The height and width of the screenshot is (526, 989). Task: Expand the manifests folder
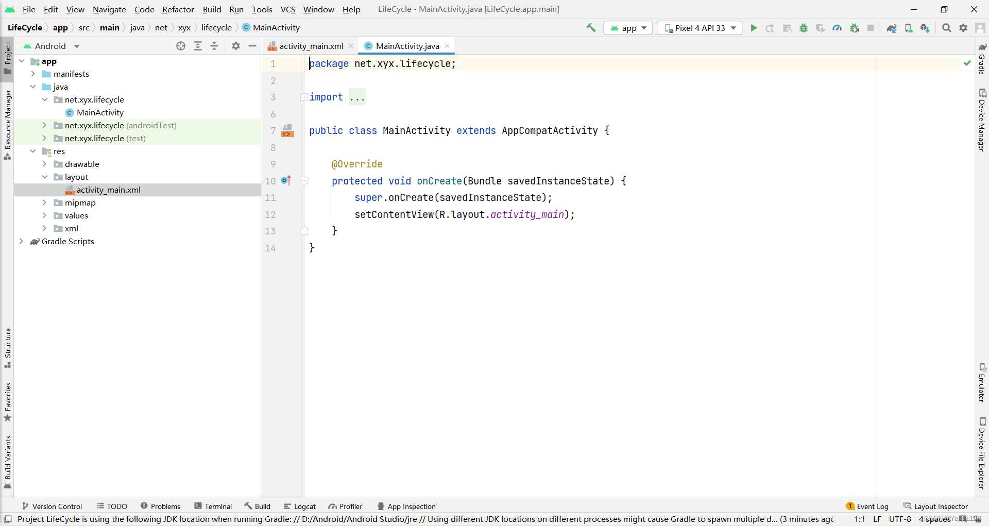pos(33,74)
